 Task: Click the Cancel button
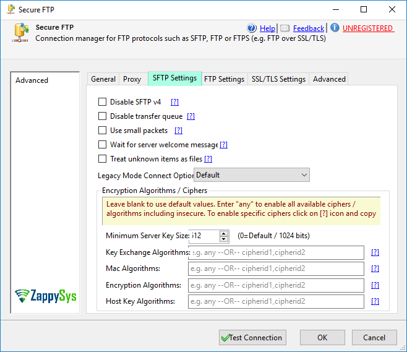[374, 338]
